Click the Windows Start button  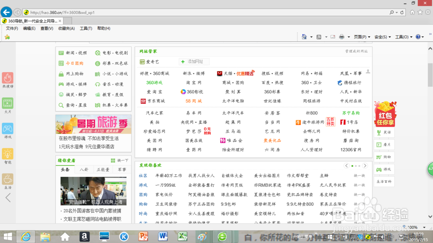(x=8, y=237)
